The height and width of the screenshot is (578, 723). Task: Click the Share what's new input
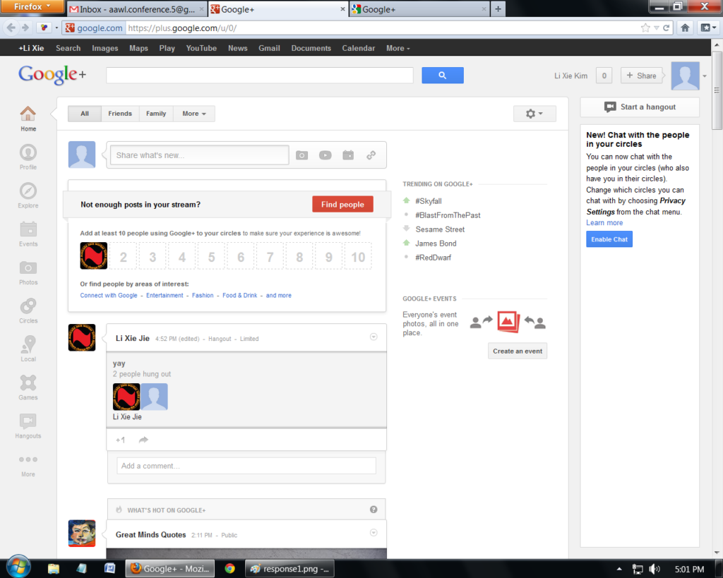(x=200, y=155)
